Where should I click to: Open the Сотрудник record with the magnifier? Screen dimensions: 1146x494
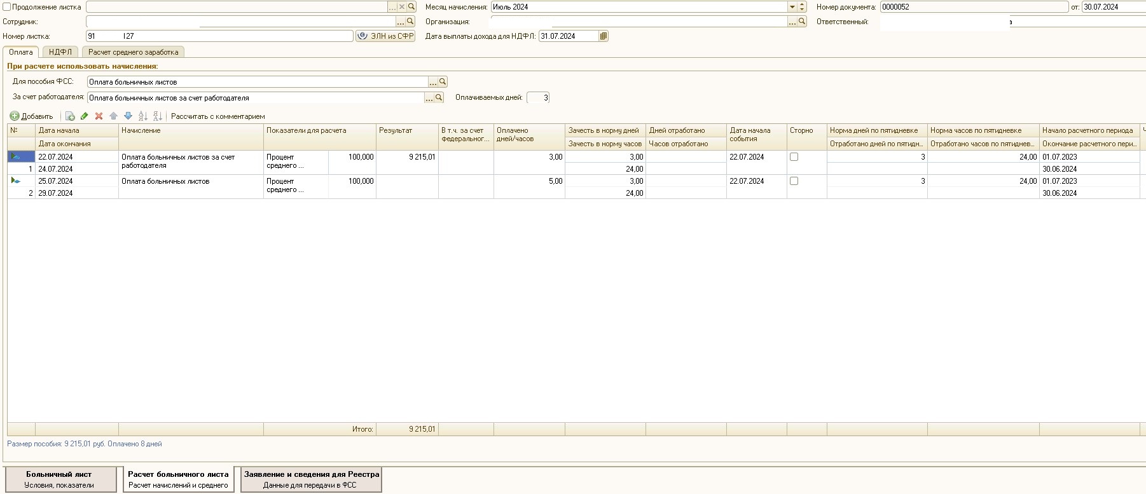point(410,22)
